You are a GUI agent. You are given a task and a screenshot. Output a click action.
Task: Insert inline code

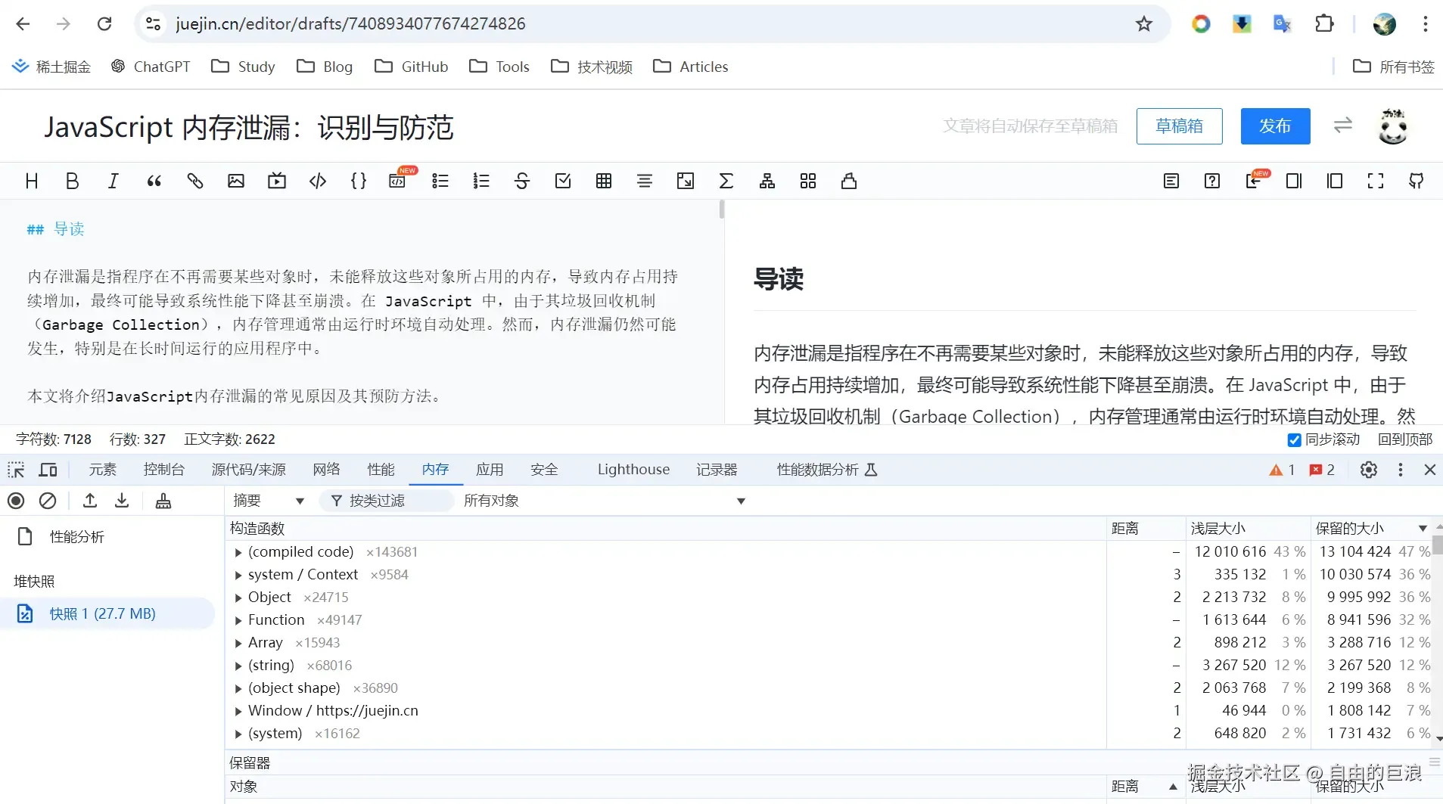[318, 181]
